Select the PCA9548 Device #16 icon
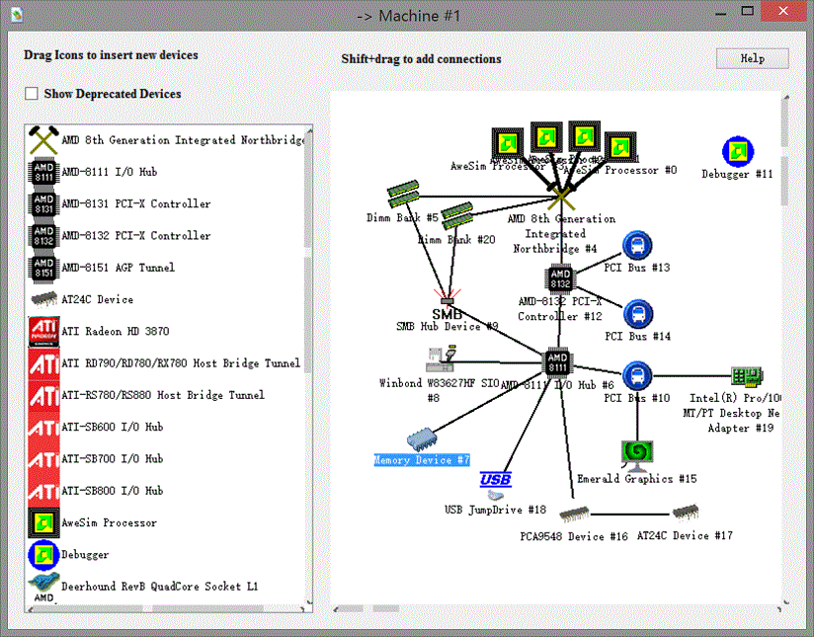 574,514
